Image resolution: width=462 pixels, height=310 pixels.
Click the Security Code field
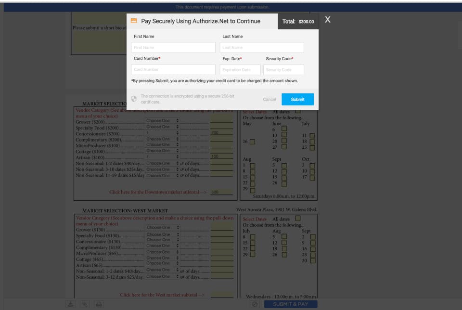[x=284, y=70]
